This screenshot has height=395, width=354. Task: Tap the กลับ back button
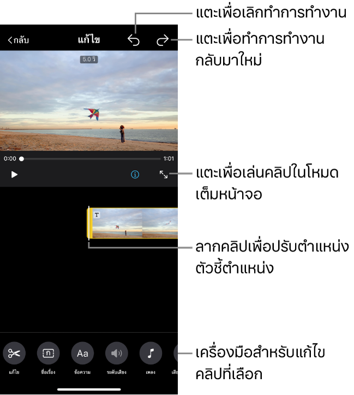coord(19,40)
